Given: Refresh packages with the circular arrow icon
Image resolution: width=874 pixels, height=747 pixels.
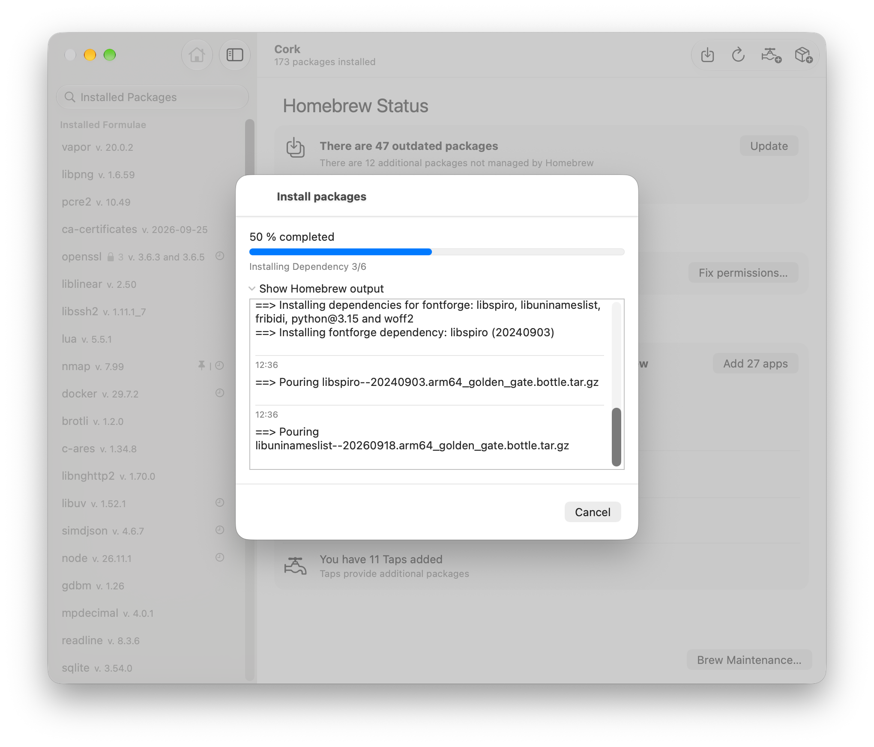Looking at the screenshot, I should tap(738, 55).
